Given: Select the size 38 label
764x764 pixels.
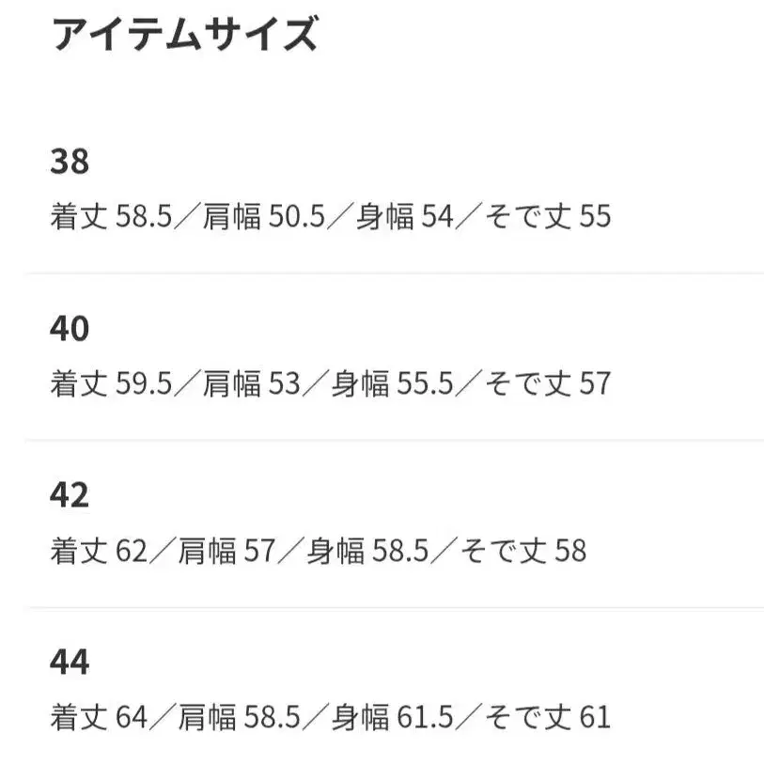Looking at the screenshot, I should [70, 162].
